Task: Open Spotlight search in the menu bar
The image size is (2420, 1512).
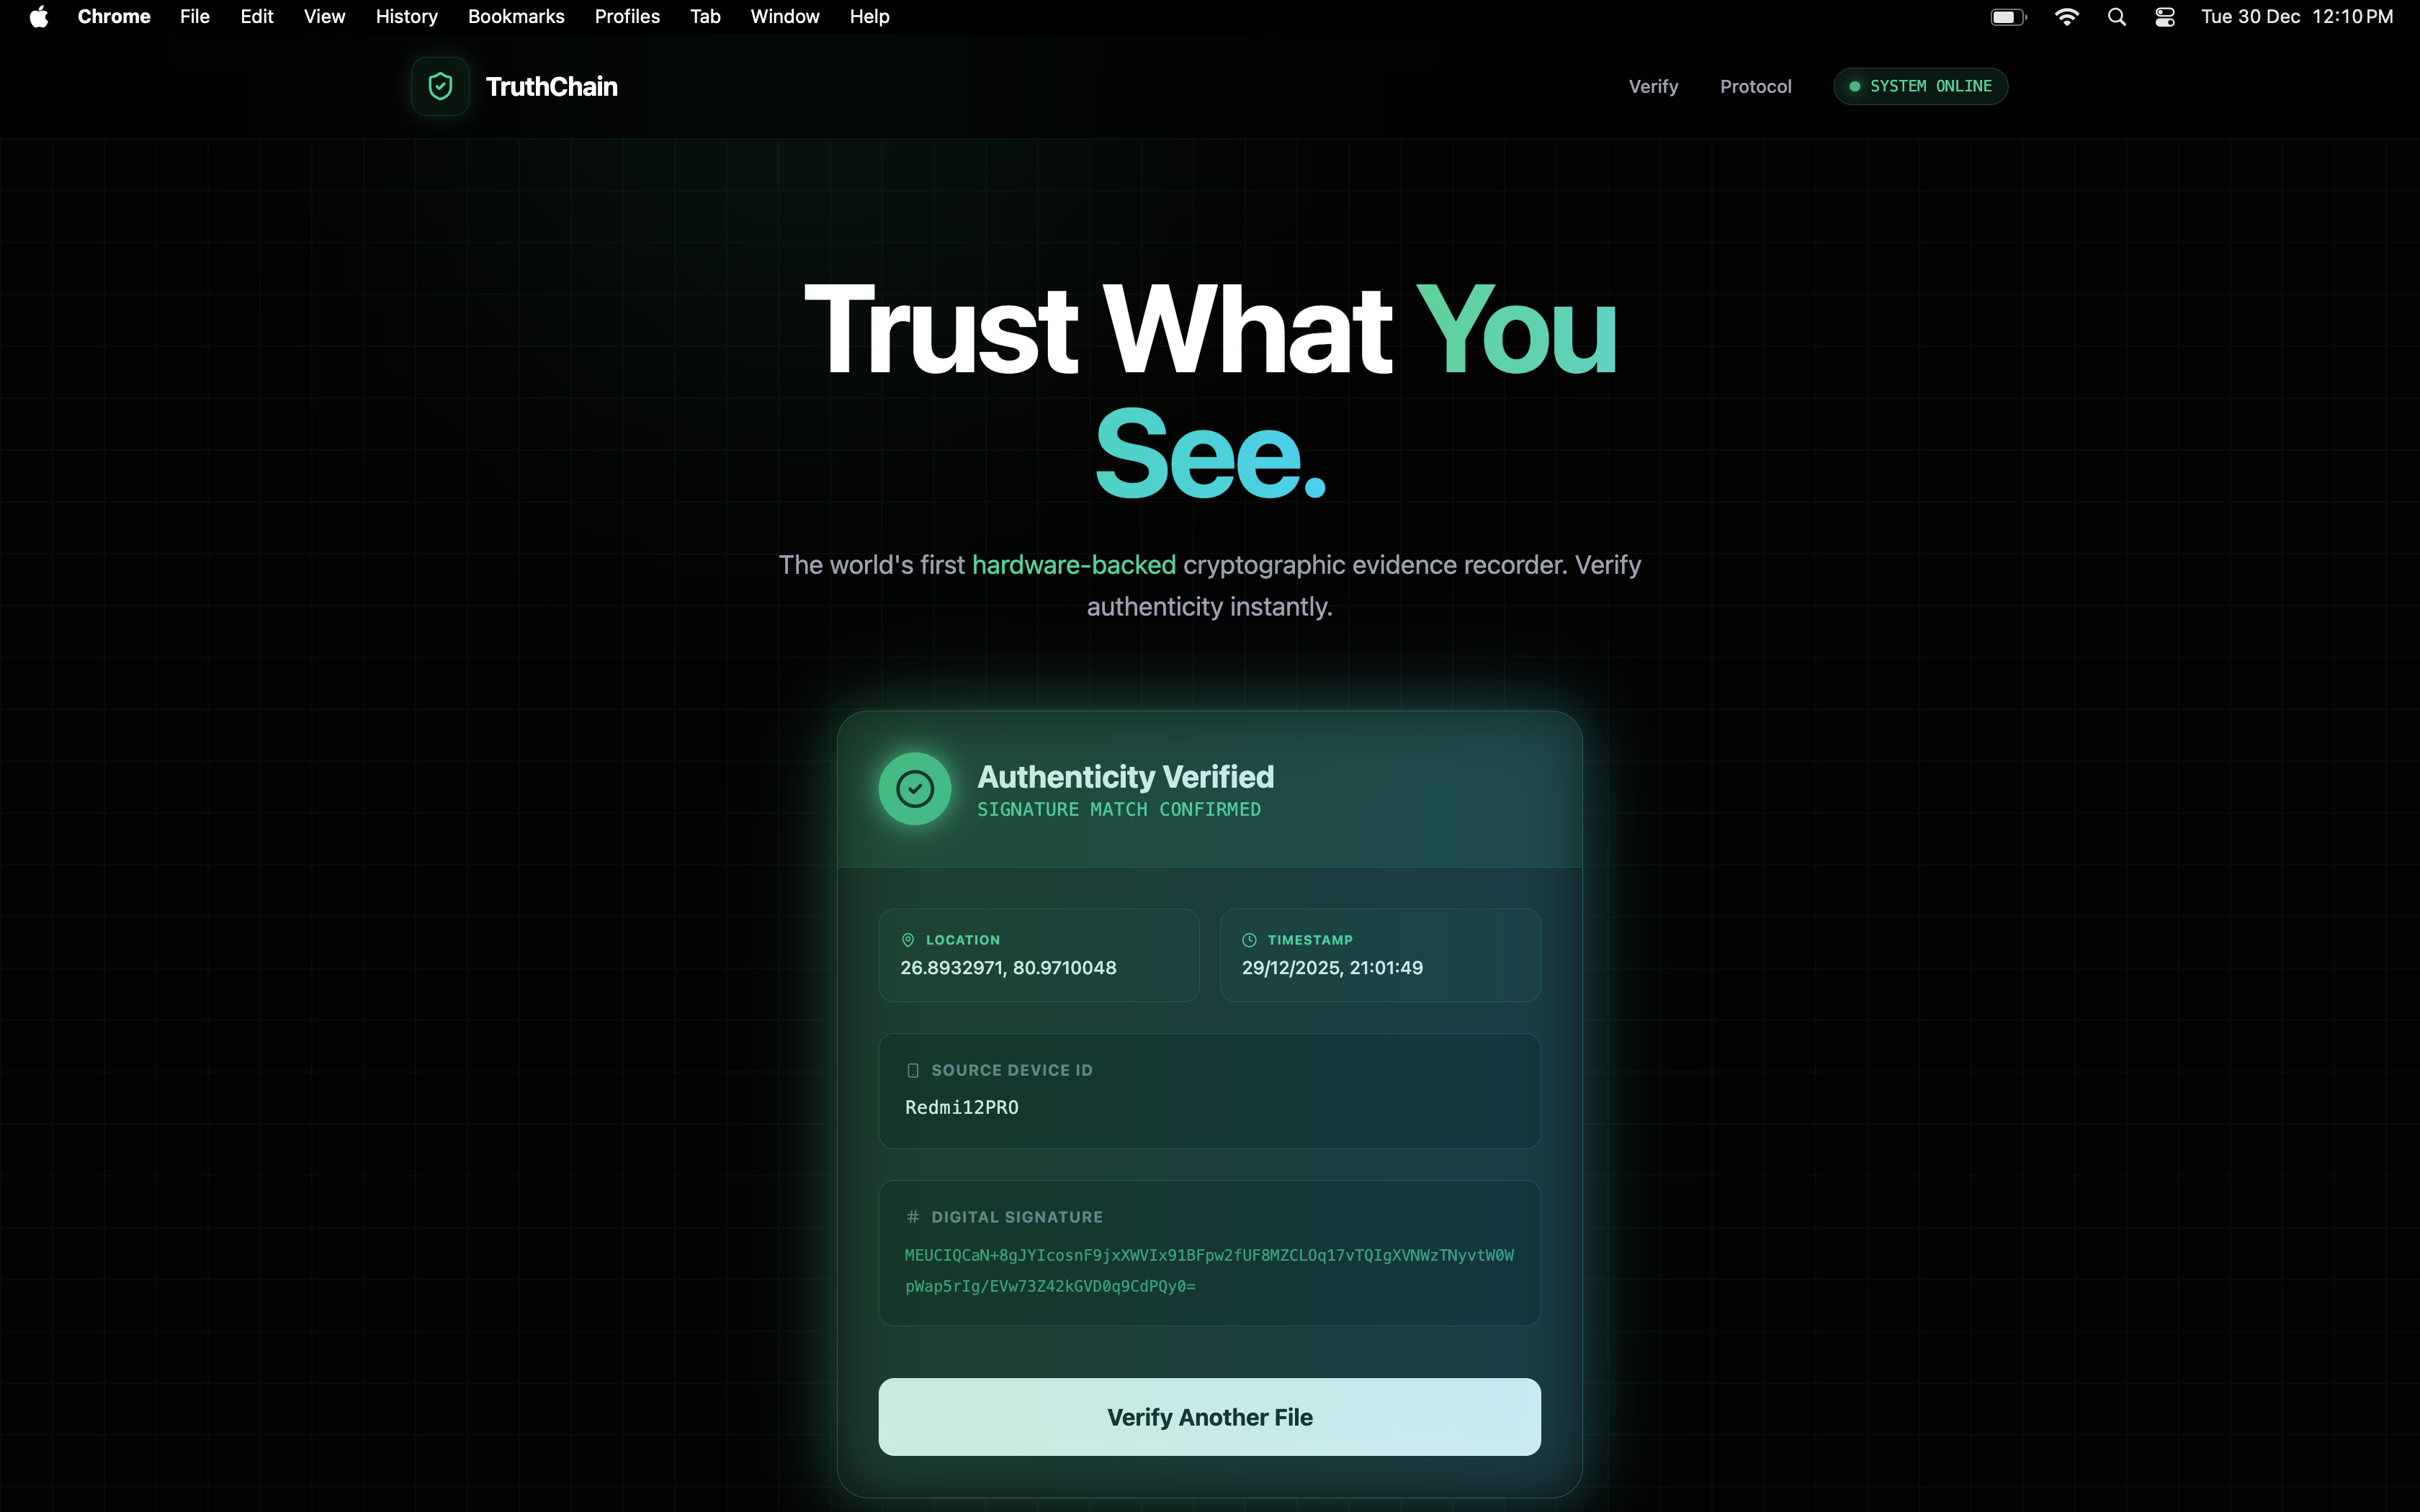Action: pos(2116,17)
